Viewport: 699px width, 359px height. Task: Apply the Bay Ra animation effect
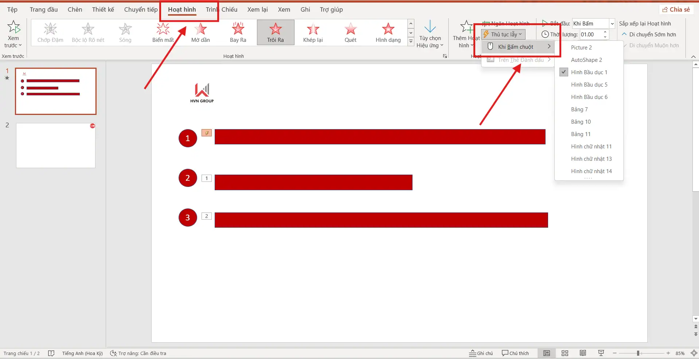coord(238,32)
